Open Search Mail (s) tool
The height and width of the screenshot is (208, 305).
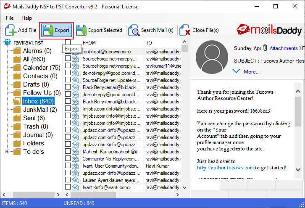[151, 30]
